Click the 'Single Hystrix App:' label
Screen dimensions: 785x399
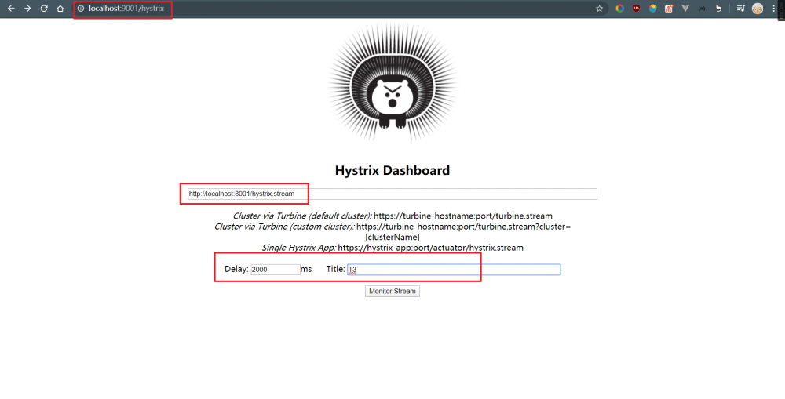[x=299, y=248]
